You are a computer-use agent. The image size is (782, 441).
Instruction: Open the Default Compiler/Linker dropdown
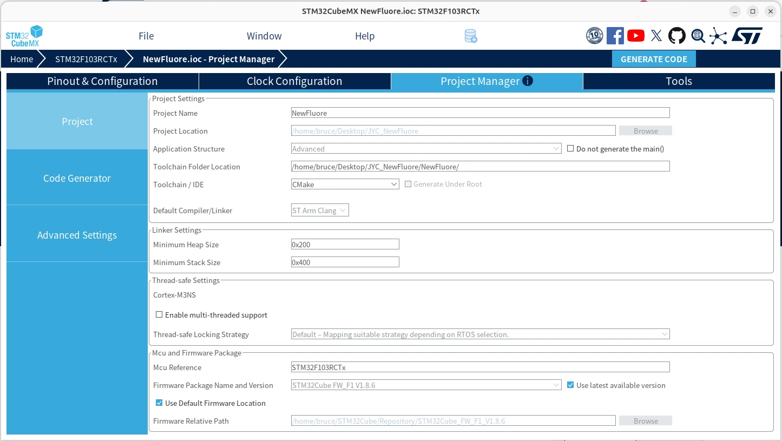click(x=320, y=210)
